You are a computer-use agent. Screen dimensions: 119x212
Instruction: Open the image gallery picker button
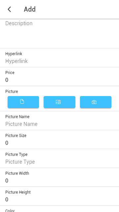[x=59, y=102]
